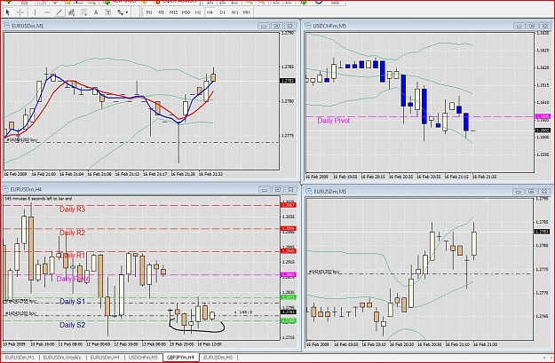Click the Daily S2 line label
555x363 pixels.
pyautogui.click(x=72, y=325)
